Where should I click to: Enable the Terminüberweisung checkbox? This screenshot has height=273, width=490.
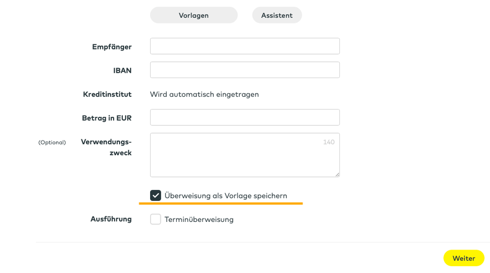point(155,219)
